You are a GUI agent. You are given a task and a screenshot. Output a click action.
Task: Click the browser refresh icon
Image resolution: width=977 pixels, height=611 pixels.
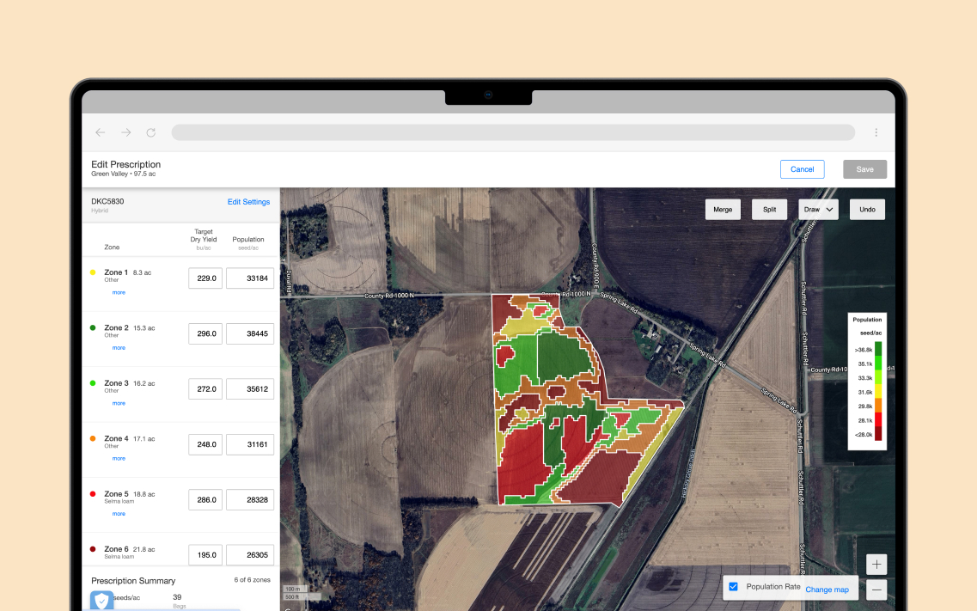(x=151, y=132)
